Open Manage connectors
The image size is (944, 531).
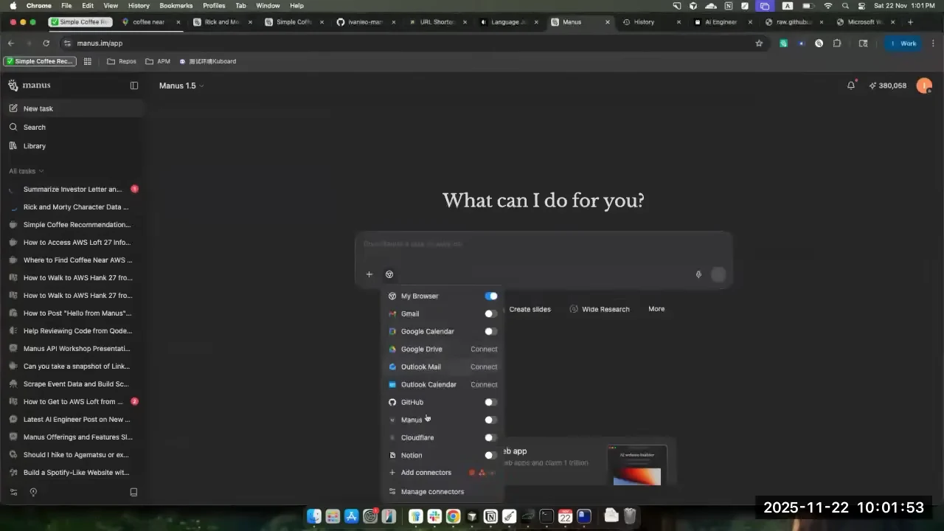coord(432,492)
